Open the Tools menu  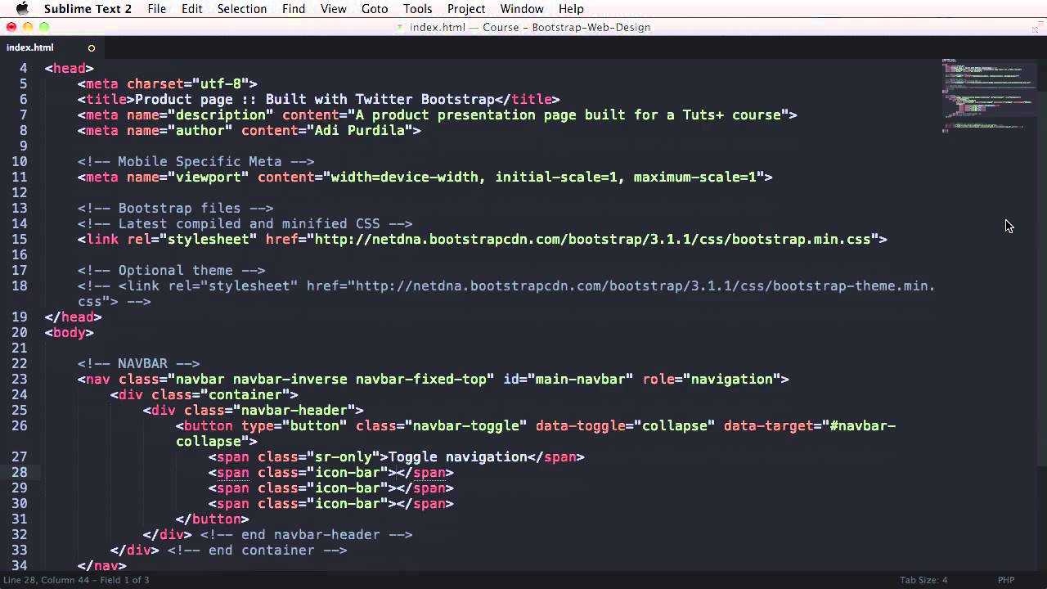pos(418,9)
